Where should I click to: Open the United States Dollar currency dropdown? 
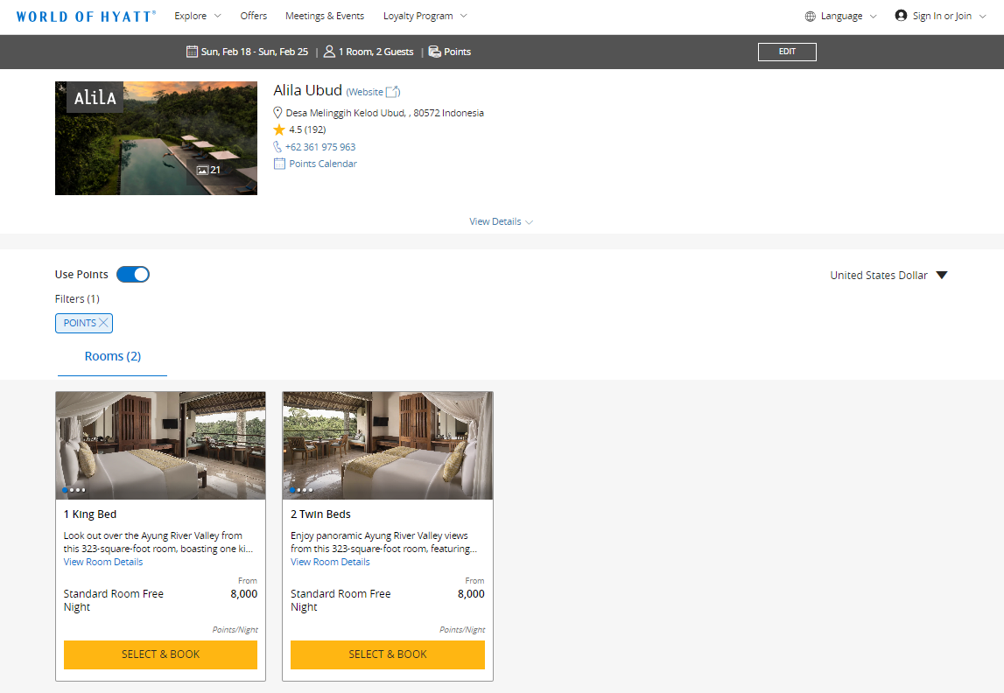pos(888,275)
